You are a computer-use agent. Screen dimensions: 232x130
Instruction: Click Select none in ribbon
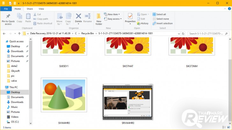161,19
